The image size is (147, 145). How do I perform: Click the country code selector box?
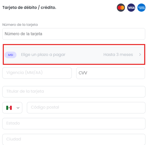coord(12,108)
